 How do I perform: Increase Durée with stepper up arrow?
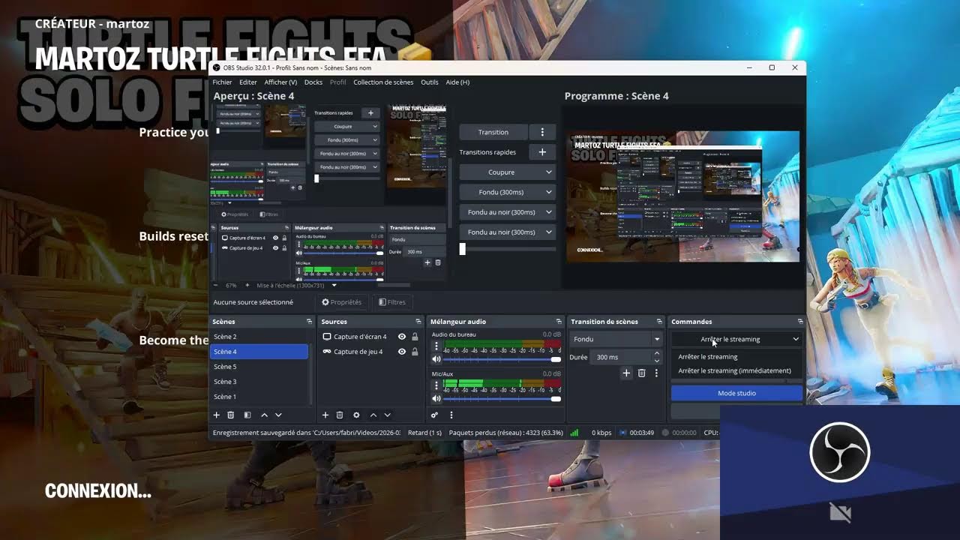coord(657,353)
